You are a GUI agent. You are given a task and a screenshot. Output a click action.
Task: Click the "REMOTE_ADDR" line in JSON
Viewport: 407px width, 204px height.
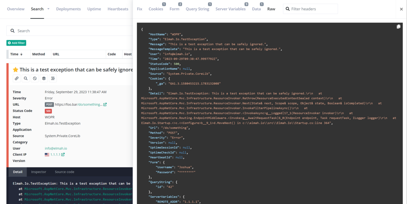pyautogui.click(x=178, y=202)
